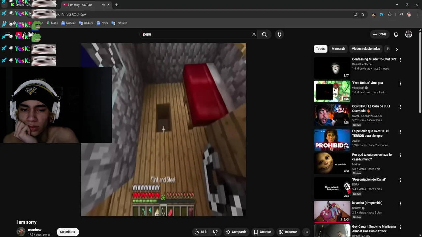Dislike the video
Screen dimensions: 422x237
(215, 232)
